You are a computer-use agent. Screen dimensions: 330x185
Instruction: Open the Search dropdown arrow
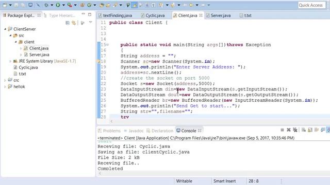[121, 5]
